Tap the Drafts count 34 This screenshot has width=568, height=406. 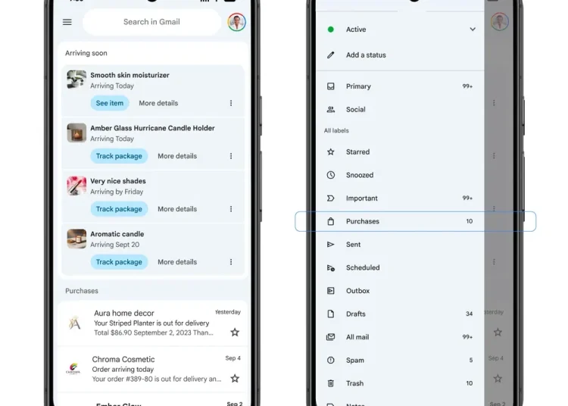click(469, 314)
